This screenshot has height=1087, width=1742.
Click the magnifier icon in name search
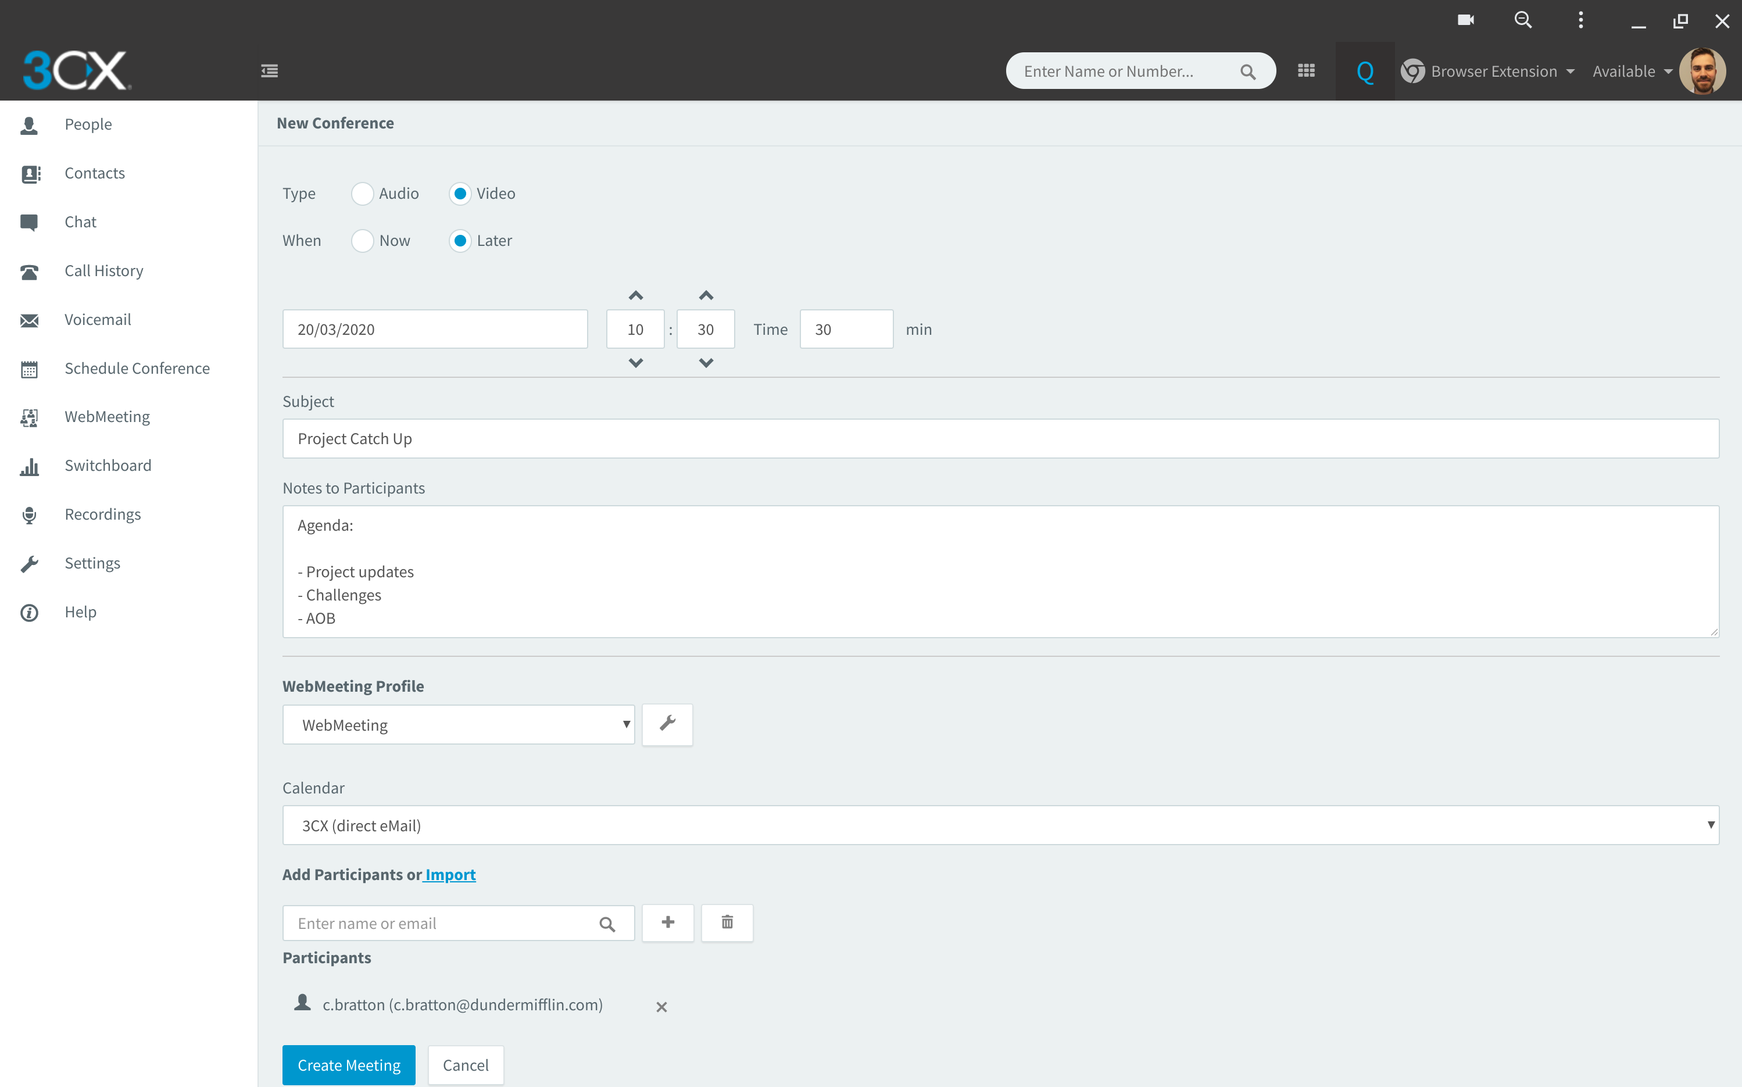click(1247, 71)
